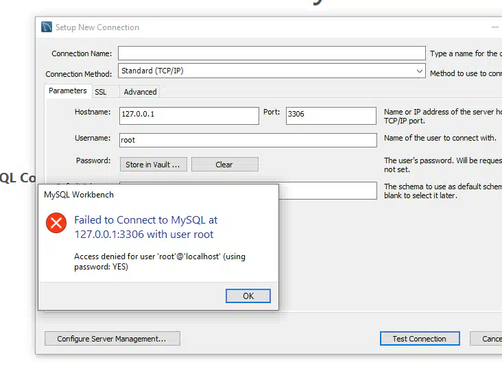Viewport: 502px width, 371px height.
Task: Click the Access denied error message text
Action: point(159,261)
